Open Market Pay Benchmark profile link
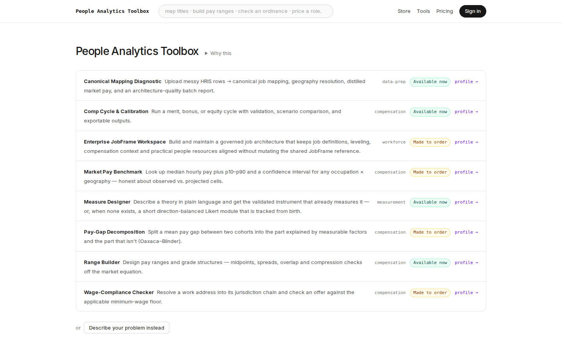 tap(466, 172)
